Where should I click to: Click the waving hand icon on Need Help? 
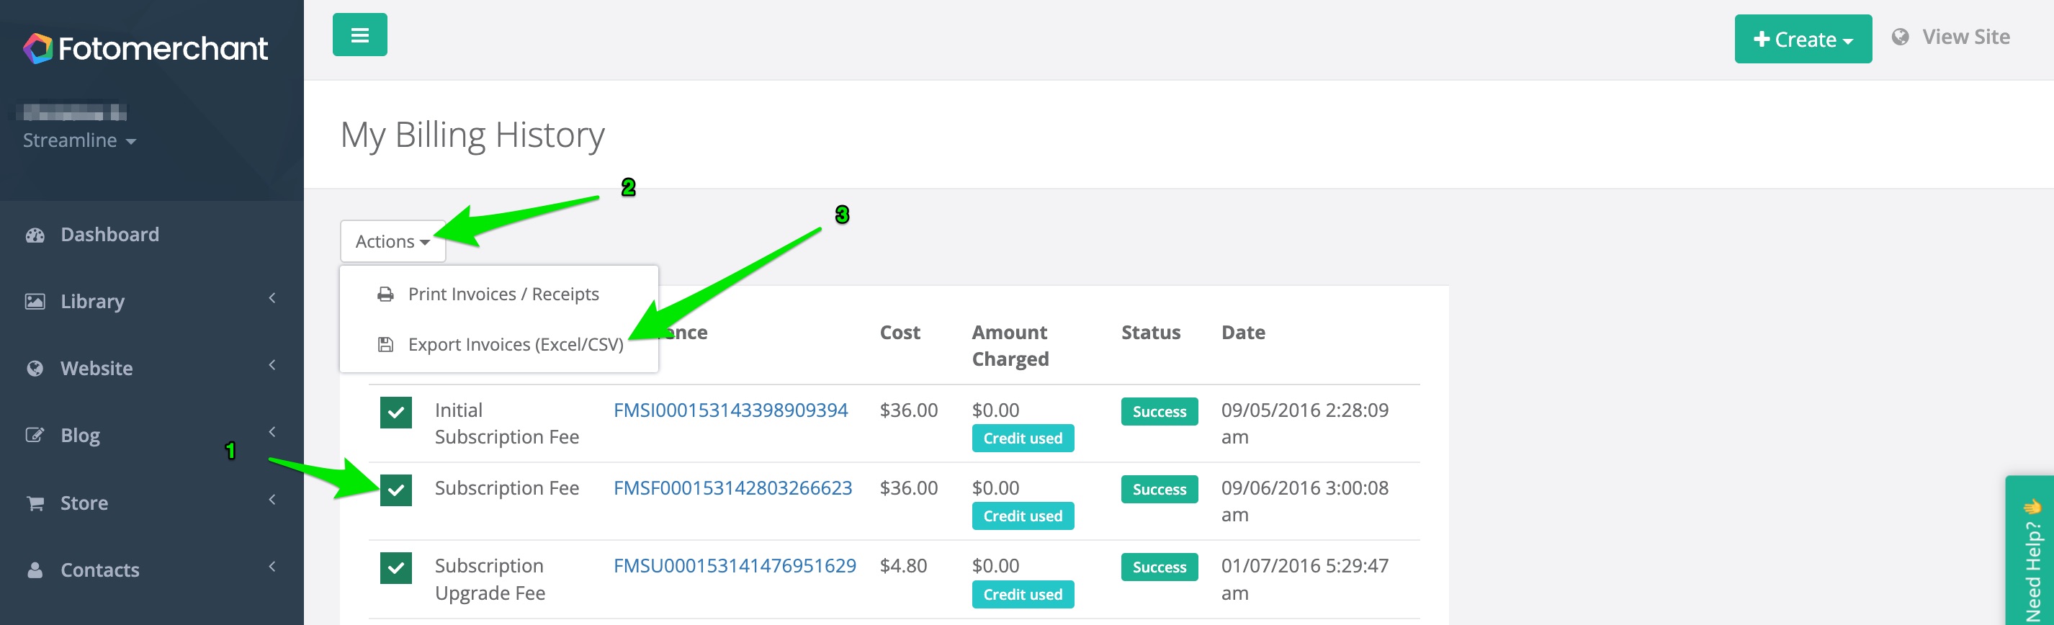click(2032, 506)
